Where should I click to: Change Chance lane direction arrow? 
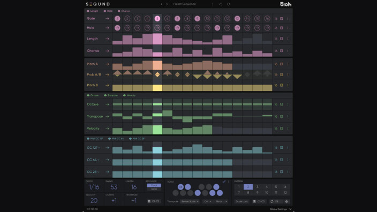pyautogui.click(x=107, y=51)
